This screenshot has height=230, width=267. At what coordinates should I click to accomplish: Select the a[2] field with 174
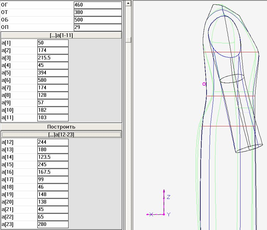point(53,50)
